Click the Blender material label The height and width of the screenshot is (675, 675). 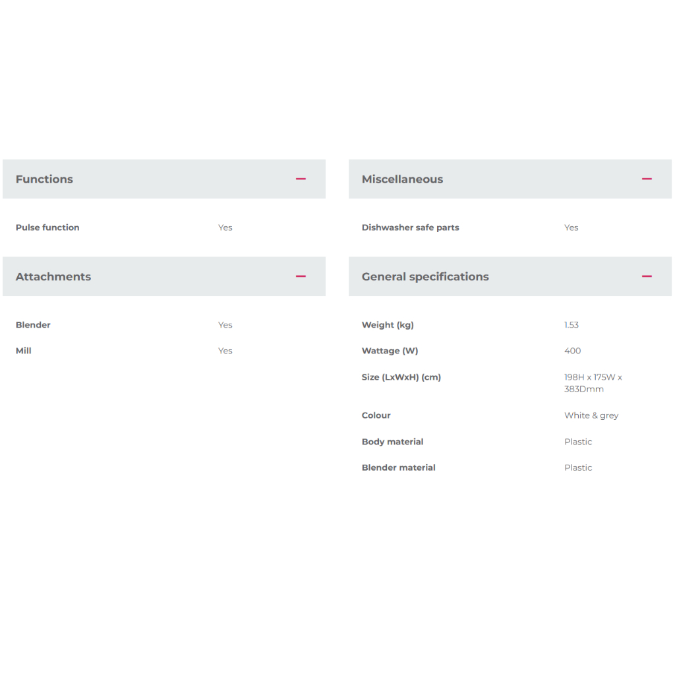pyautogui.click(x=398, y=467)
